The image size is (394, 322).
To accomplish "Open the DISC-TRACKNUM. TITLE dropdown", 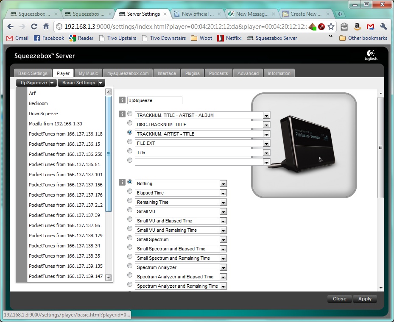I will [266, 125].
